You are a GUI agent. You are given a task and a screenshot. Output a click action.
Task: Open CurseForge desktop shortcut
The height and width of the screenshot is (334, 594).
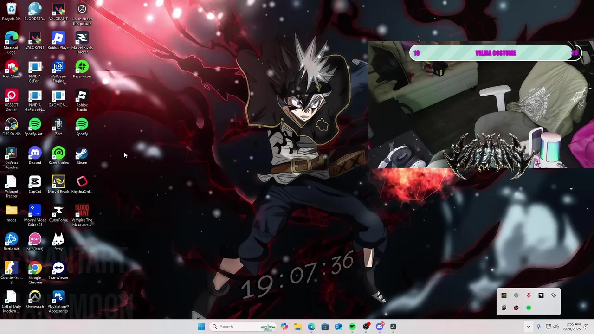pos(58,213)
